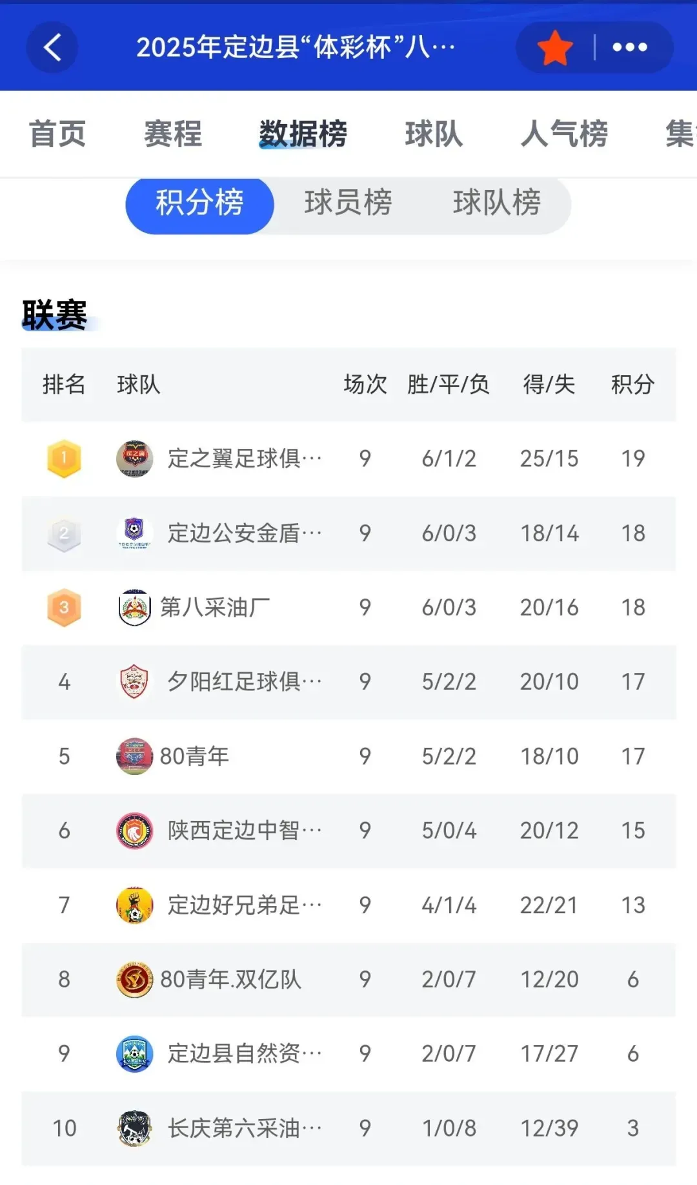Open the three-dots more menu
The height and width of the screenshot is (1185, 697).
[630, 47]
